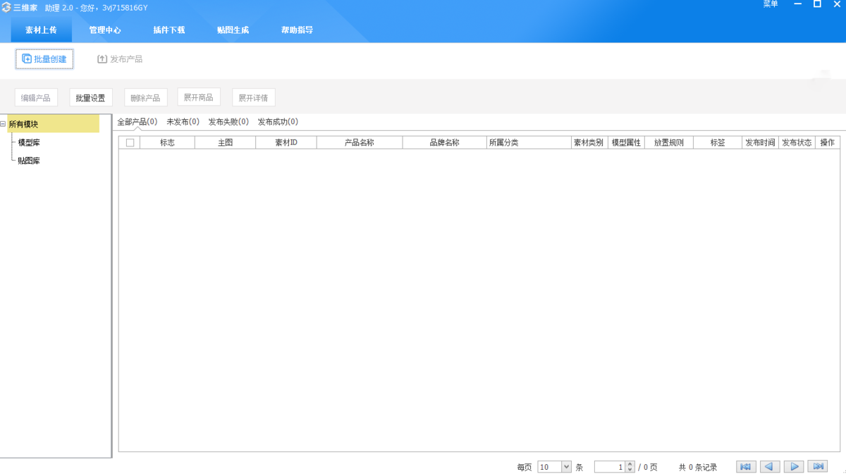846x474 pixels.
Task: Jump to the last page icon
Action: pyautogui.click(x=817, y=466)
